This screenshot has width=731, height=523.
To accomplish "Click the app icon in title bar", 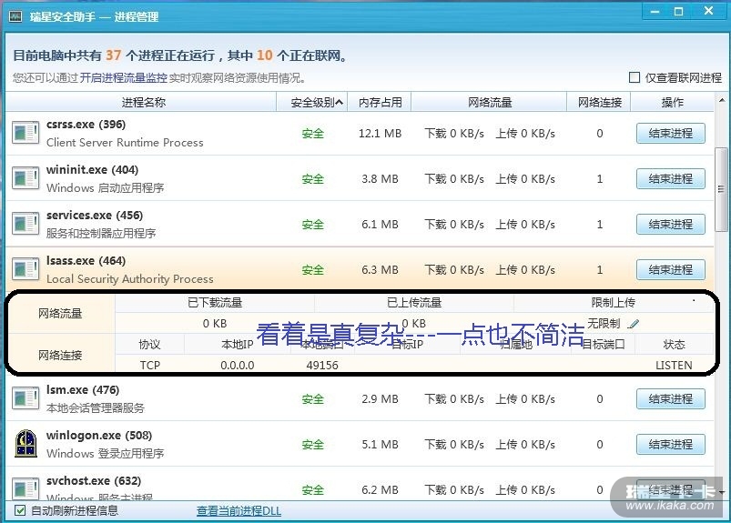I will pyautogui.click(x=15, y=16).
